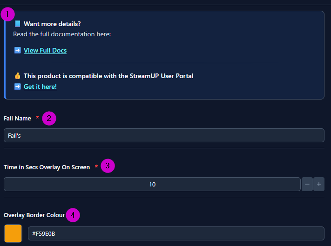Click the arrow icon before "Get it here!"
This screenshot has height=246, width=331.
click(17, 86)
